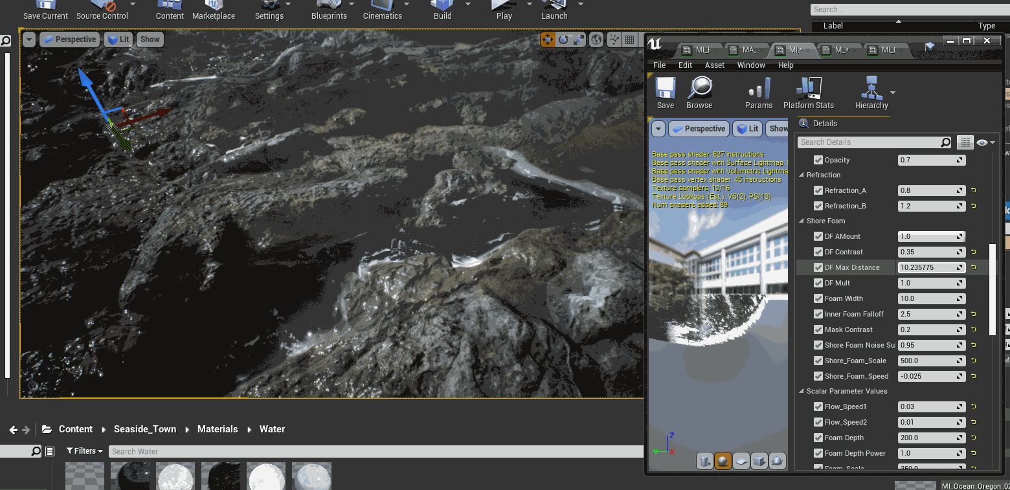Uncheck the Refraction_A checkbox
The width and height of the screenshot is (1010, 490).
coord(818,190)
